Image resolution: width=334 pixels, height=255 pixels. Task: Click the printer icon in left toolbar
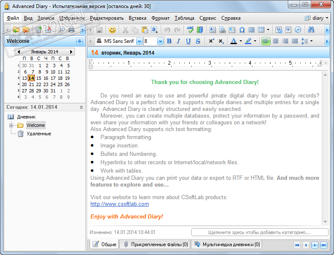tap(72, 30)
